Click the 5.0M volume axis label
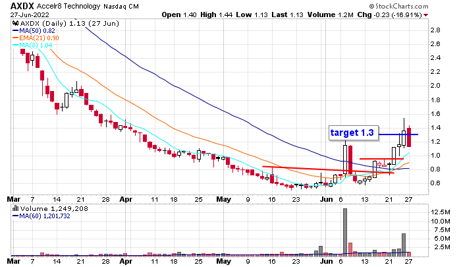Screen dimensions: 461x267 (443, 238)
